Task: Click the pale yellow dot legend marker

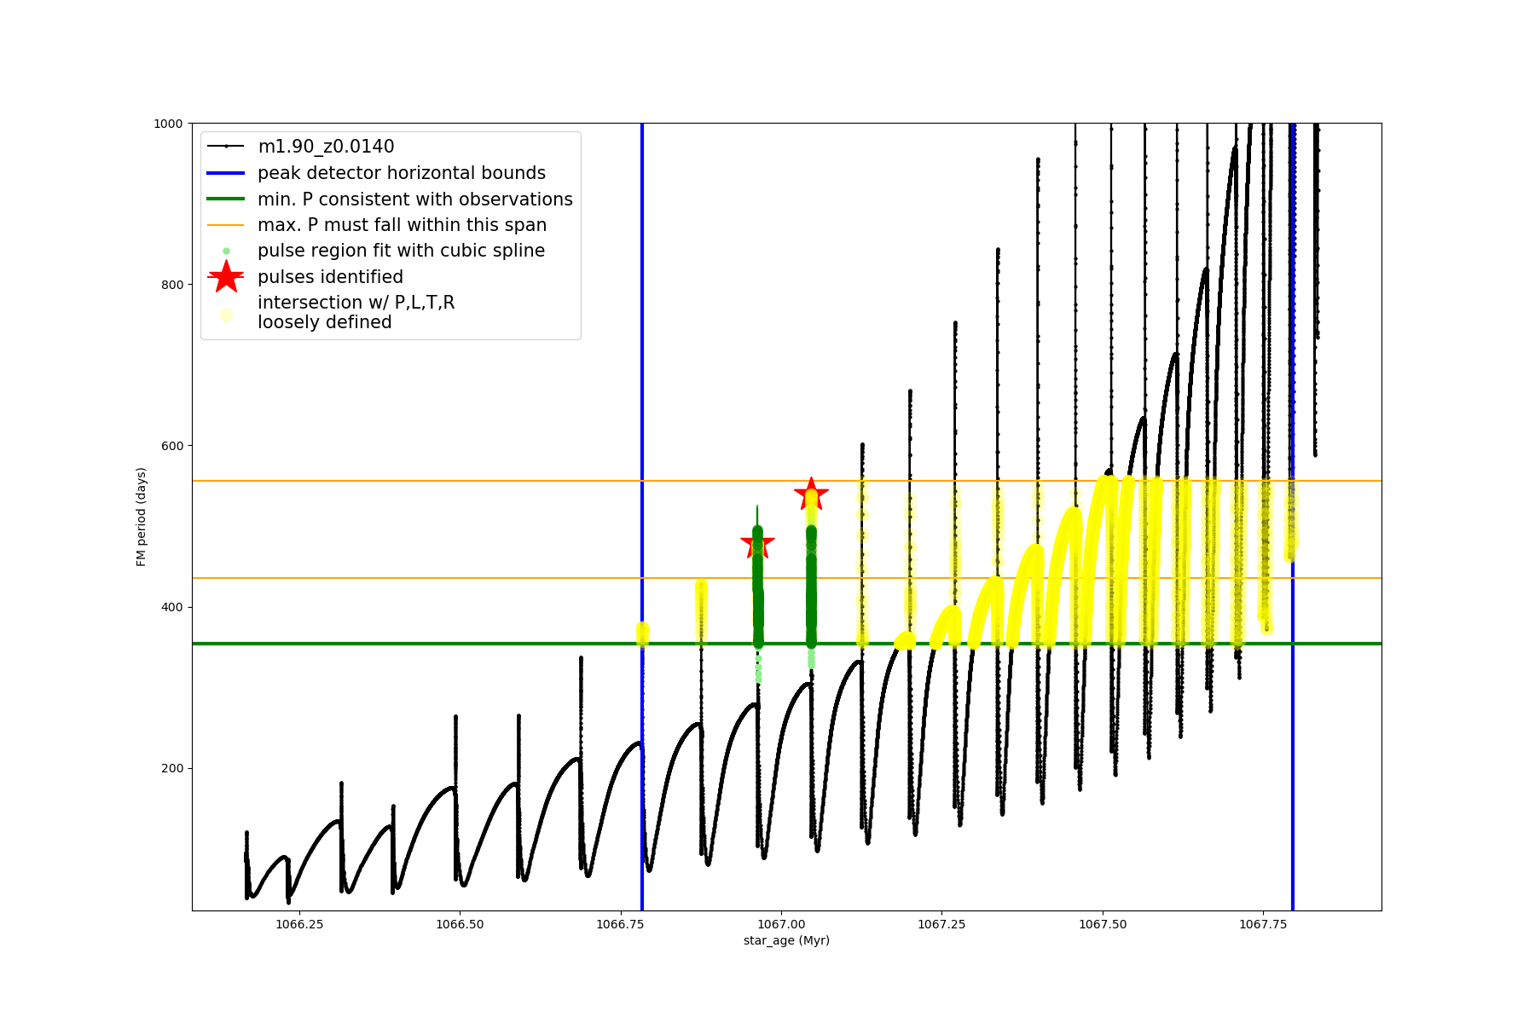Action: point(226,315)
